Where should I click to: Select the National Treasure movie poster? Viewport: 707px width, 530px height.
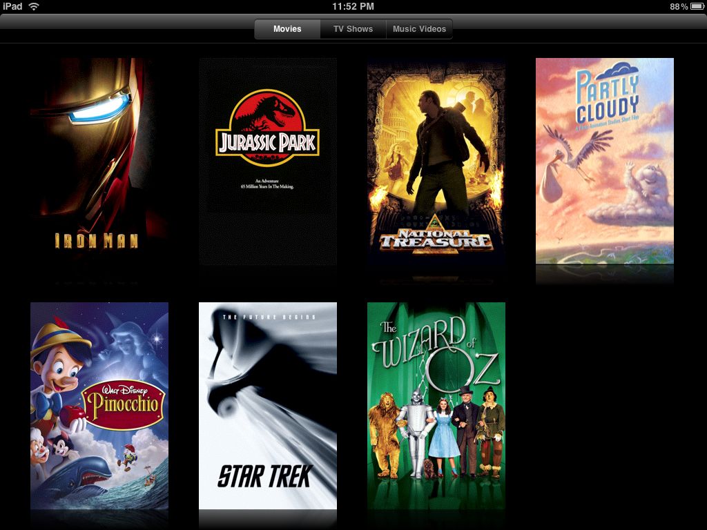point(436,161)
